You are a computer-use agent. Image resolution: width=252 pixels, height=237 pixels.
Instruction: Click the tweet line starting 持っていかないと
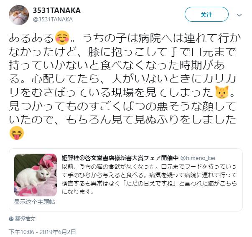pyautogui.click(x=117, y=65)
